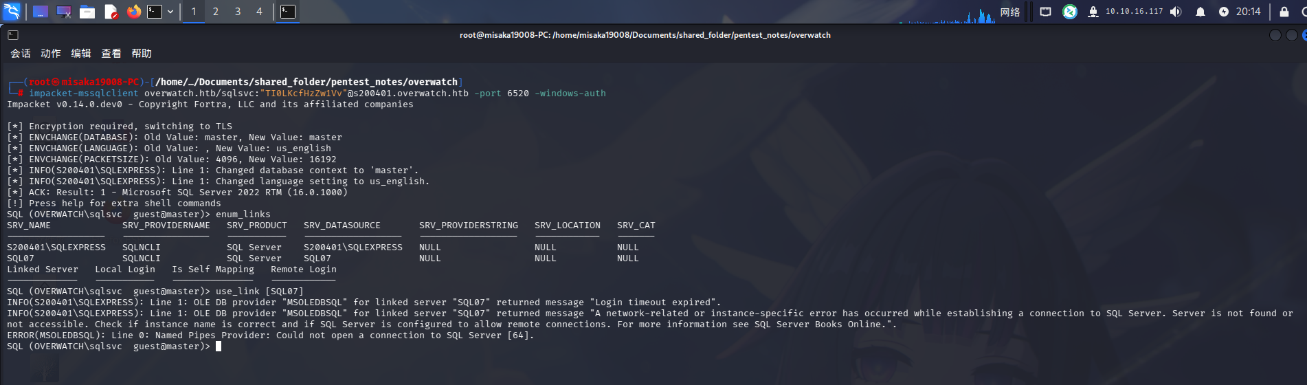Open the 帮助 (Help) menu
This screenshot has width=1307, height=385.
[142, 54]
